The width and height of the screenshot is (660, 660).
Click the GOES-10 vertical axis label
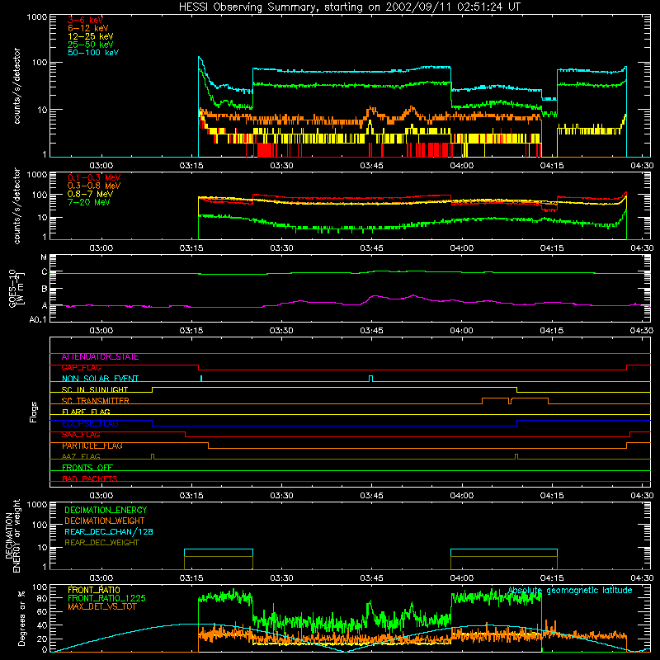(16, 288)
